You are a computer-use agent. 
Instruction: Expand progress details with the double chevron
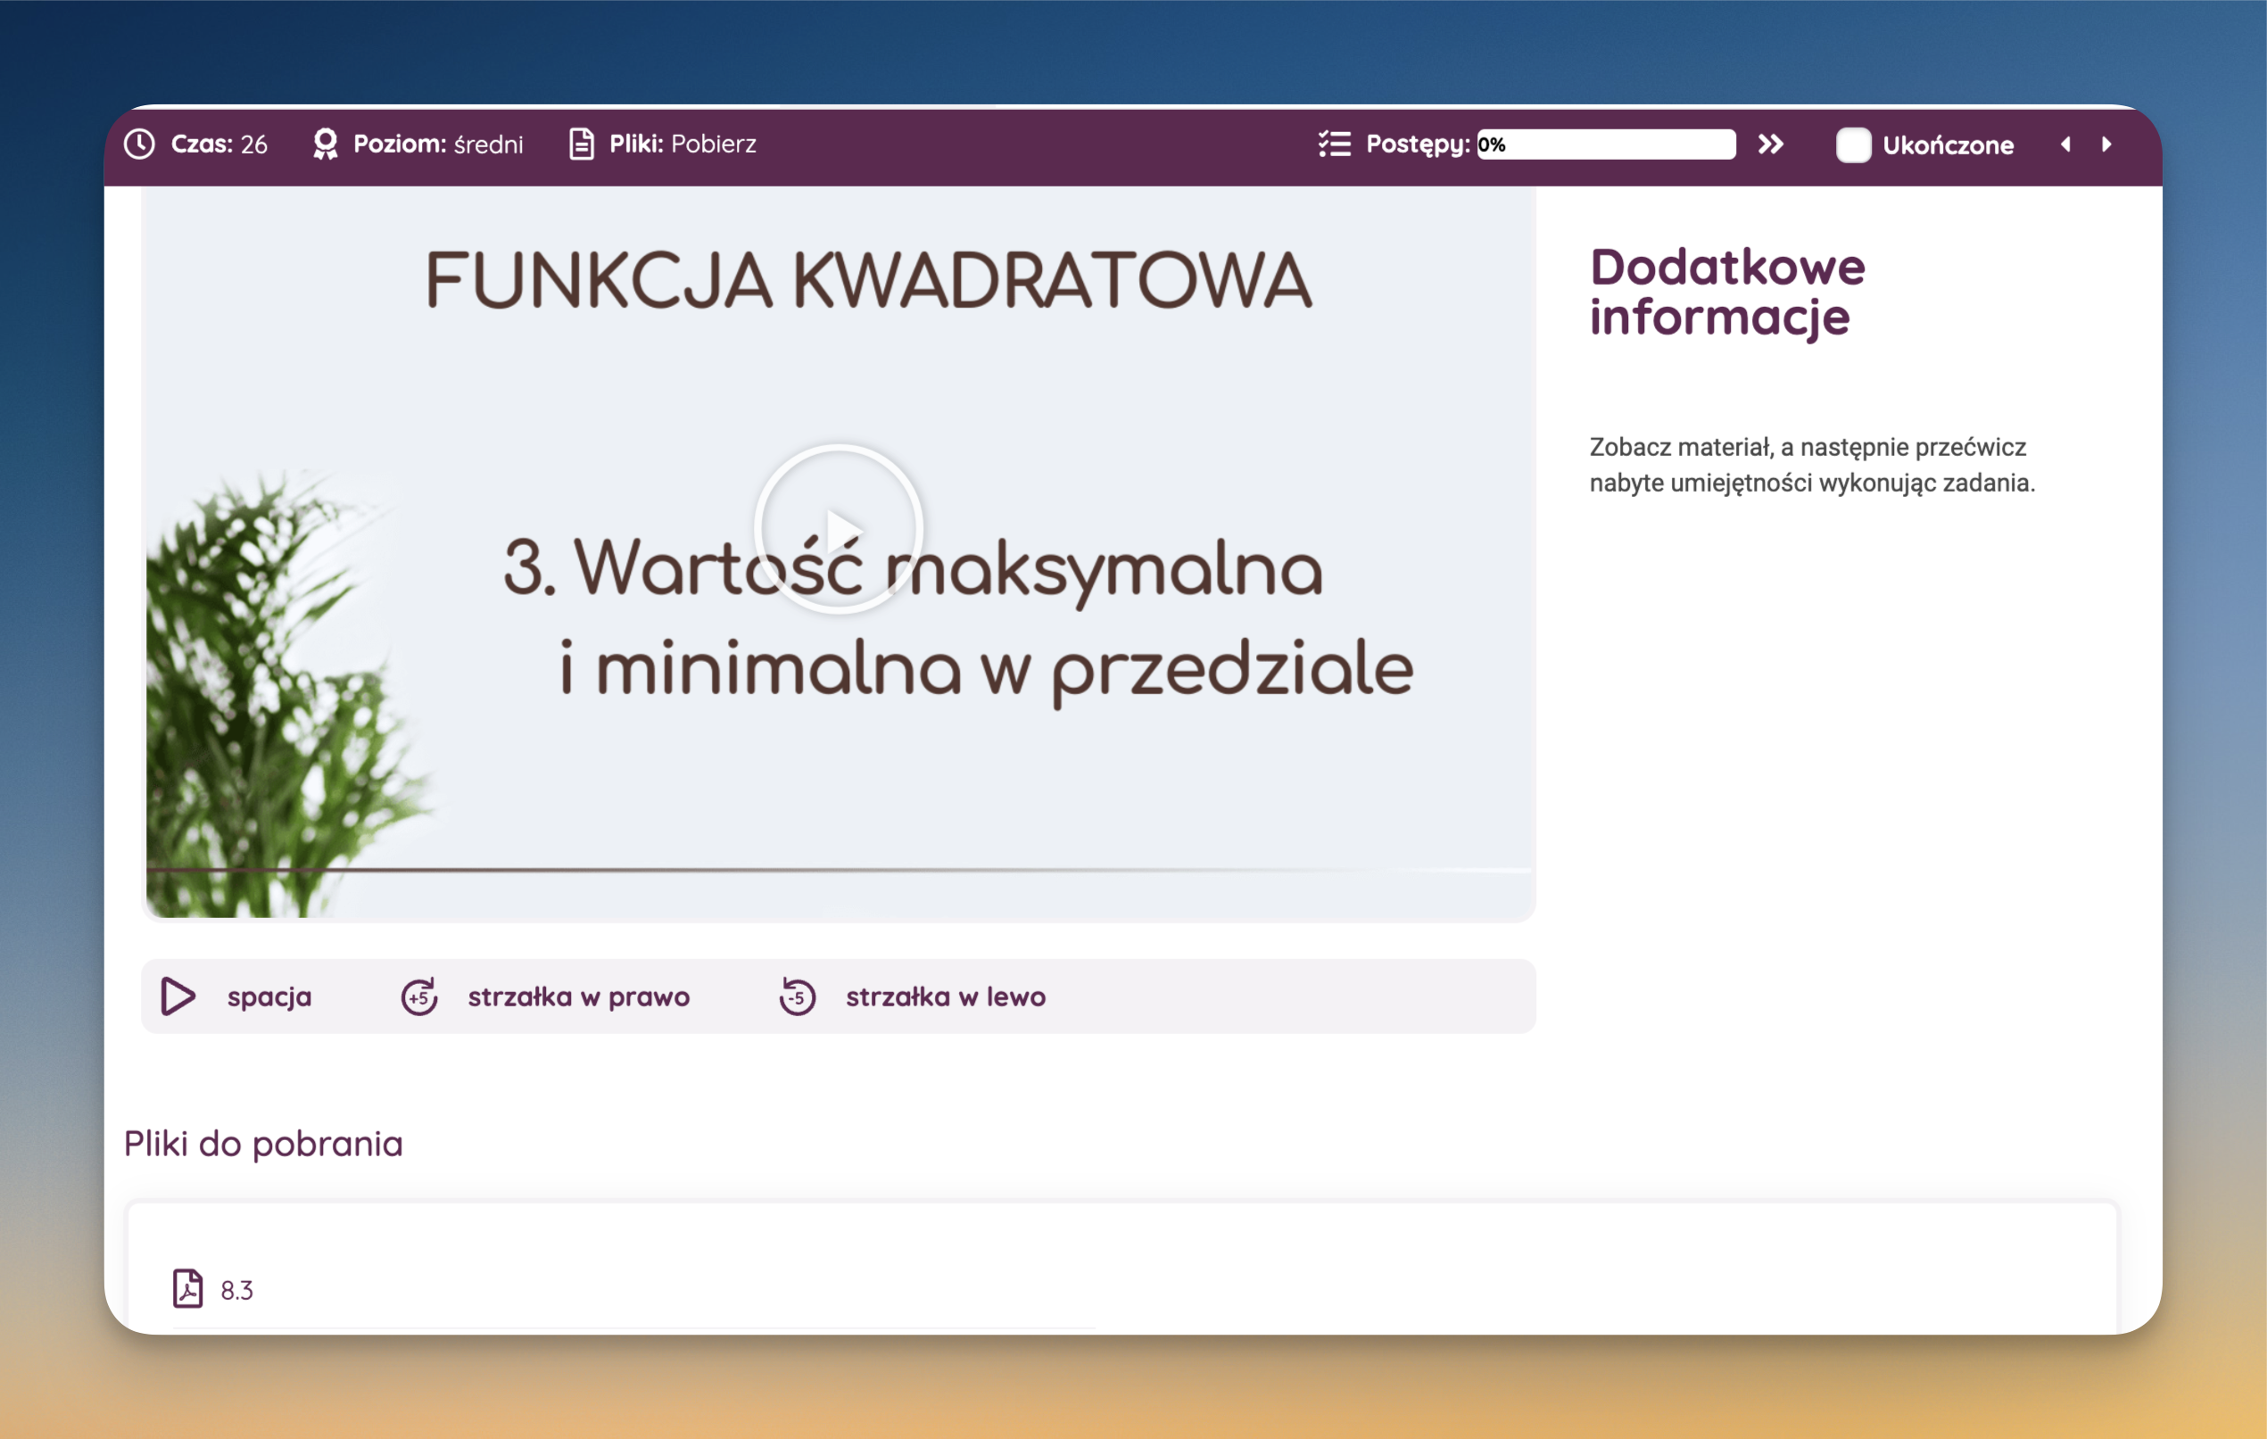click(1771, 144)
